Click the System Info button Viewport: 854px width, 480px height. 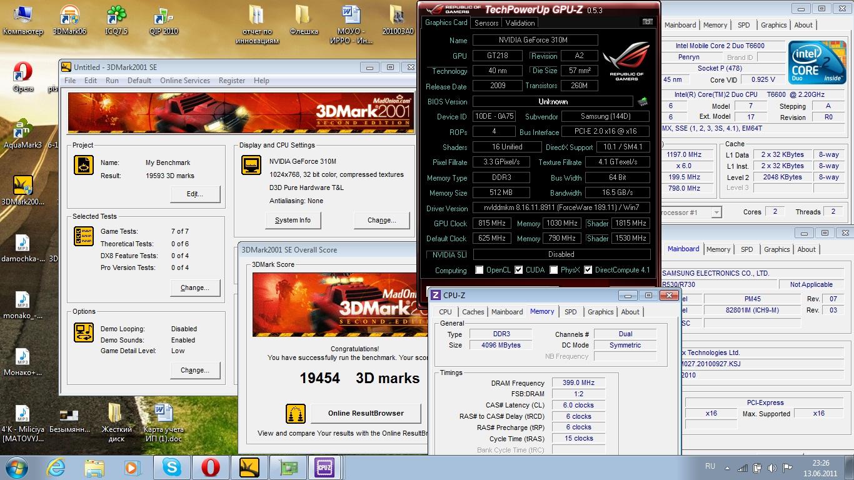(293, 220)
